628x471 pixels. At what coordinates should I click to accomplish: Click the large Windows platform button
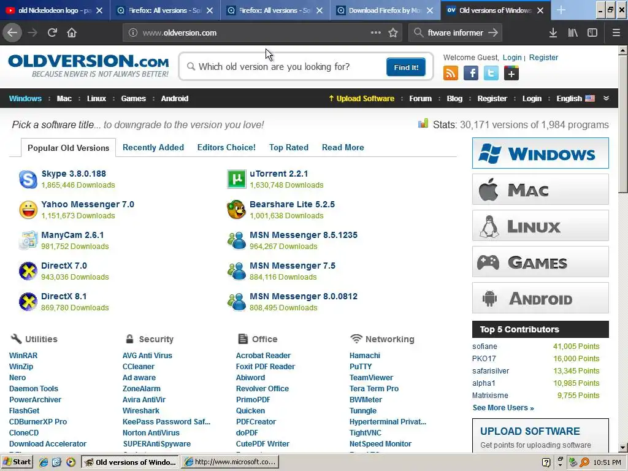(540, 153)
